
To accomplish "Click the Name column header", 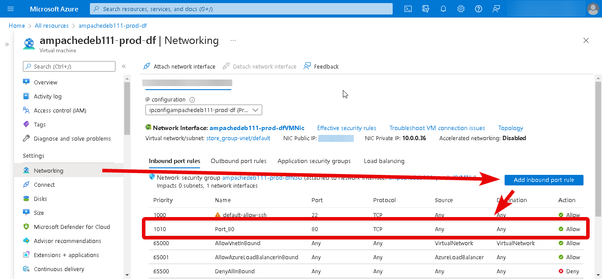I will click(x=223, y=200).
